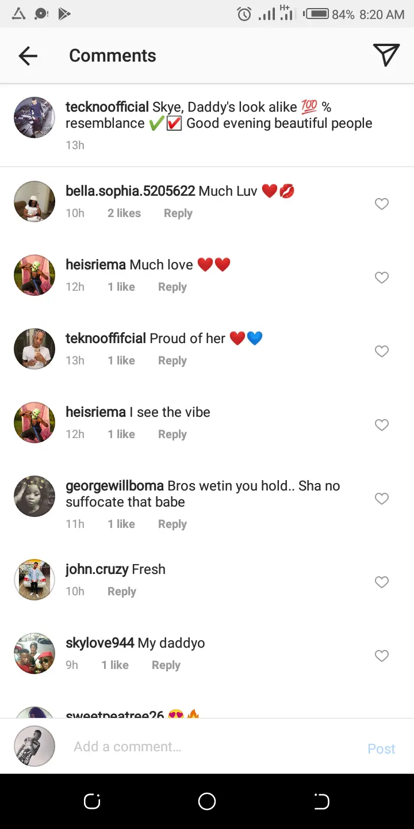
Task: Like bella.sophia.5205622's comment with heart
Action: [382, 204]
